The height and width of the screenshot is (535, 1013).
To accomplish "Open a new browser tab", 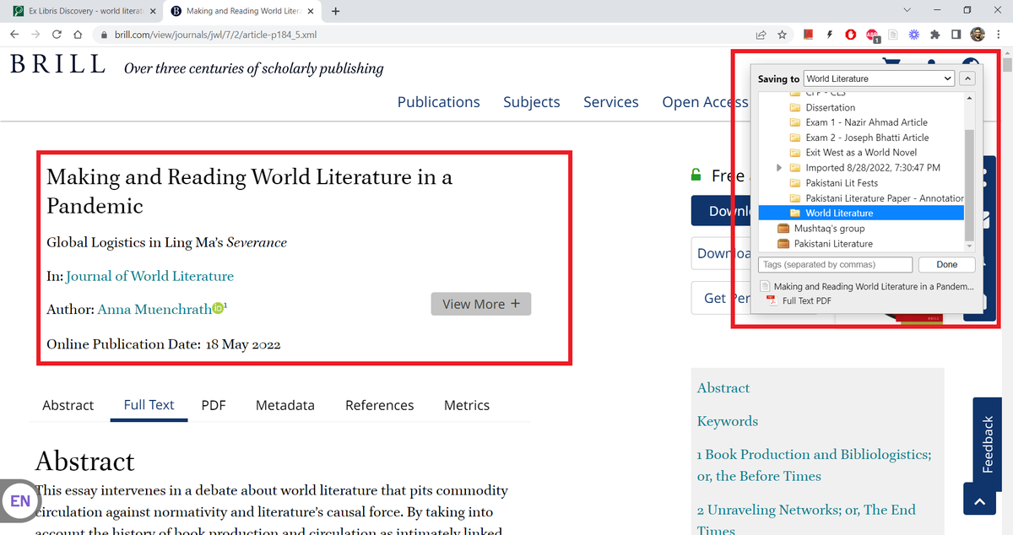I will tap(336, 11).
